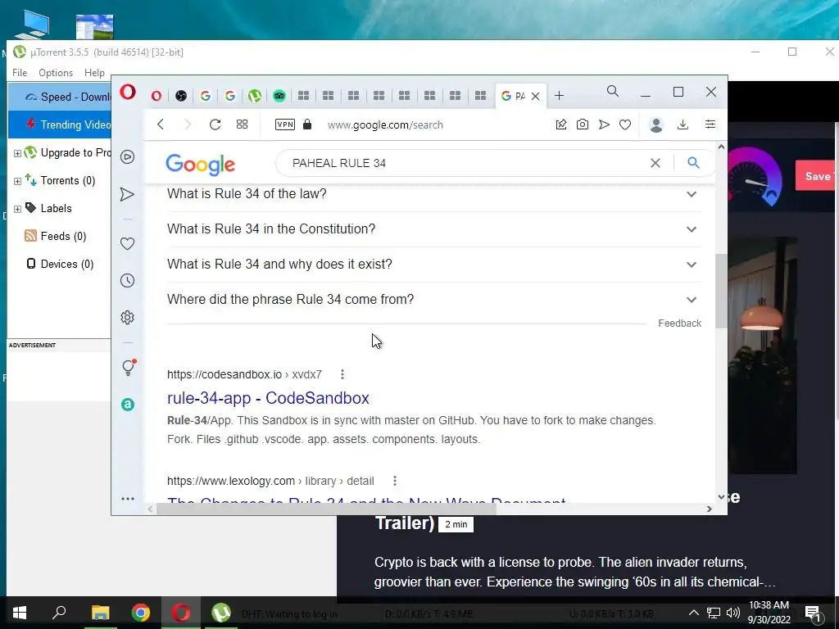The width and height of the screenshot is (839, 629).
Task: Open Options menu in uTorrent
Action: point(56,72)
